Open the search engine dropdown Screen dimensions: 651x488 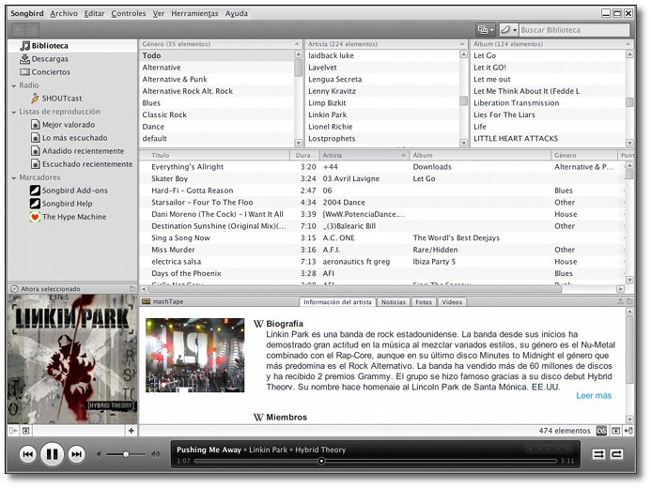508,30
